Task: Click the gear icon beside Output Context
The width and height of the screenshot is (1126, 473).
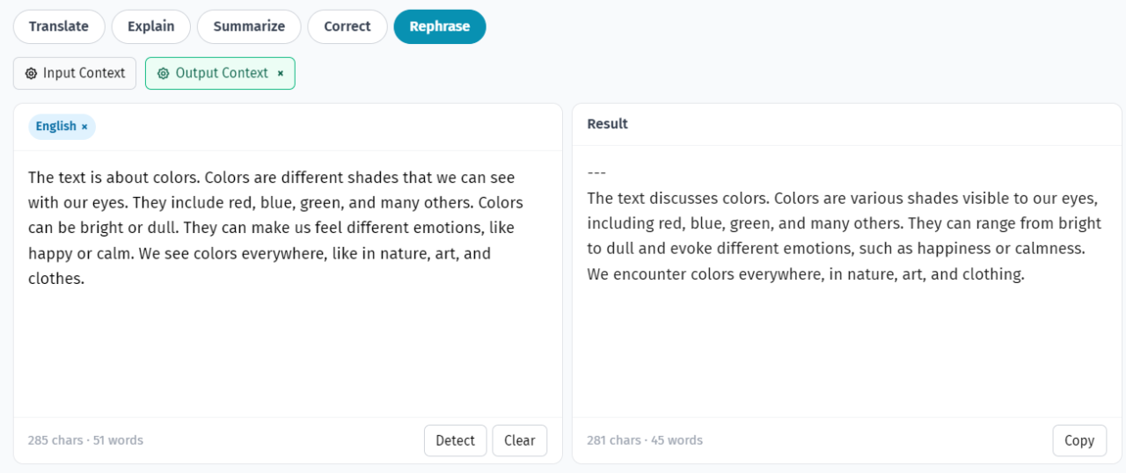Action: click(163, 74)
